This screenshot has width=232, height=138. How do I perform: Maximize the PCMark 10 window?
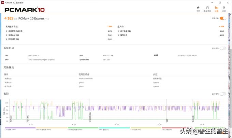click(x=220, y=2)
